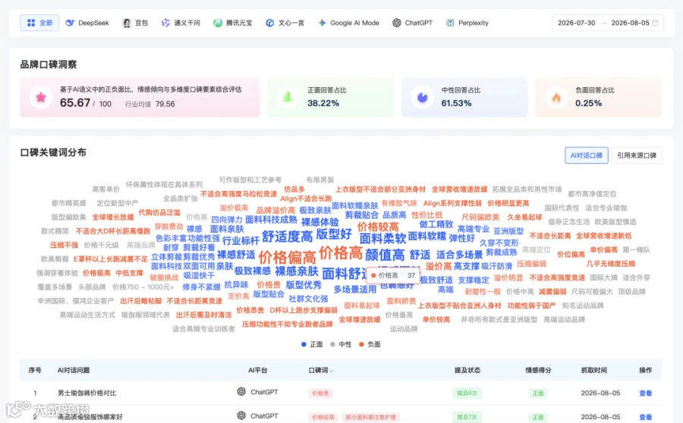683x423 pixels.
Task: Click the 提及8次 status badge
Action: pos(467,393)
